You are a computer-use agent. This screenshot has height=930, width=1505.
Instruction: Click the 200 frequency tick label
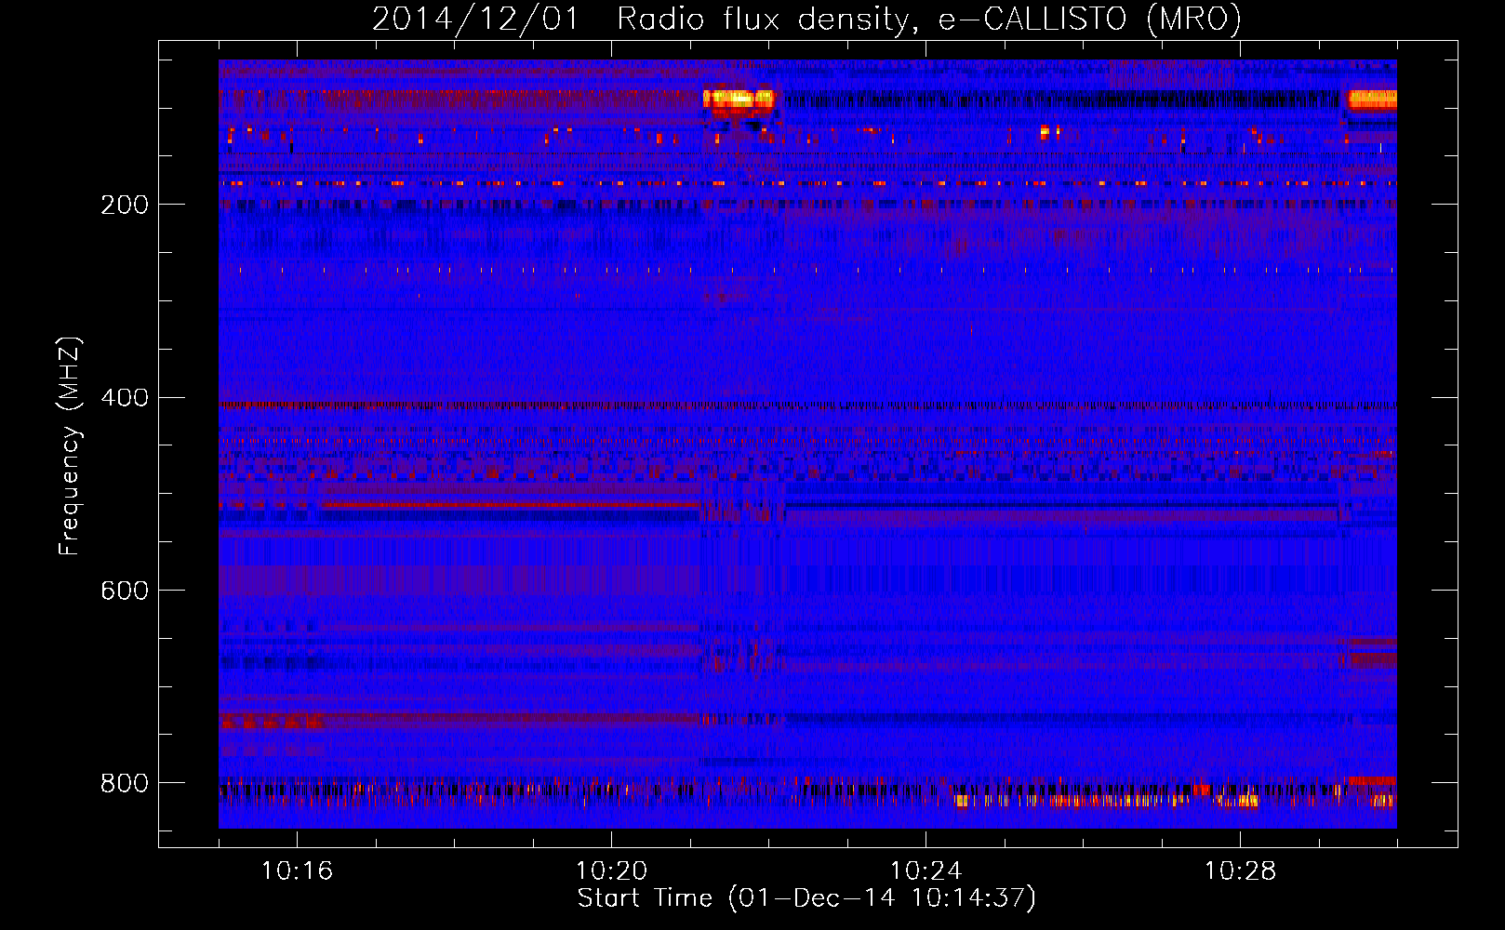click(125, 205)
